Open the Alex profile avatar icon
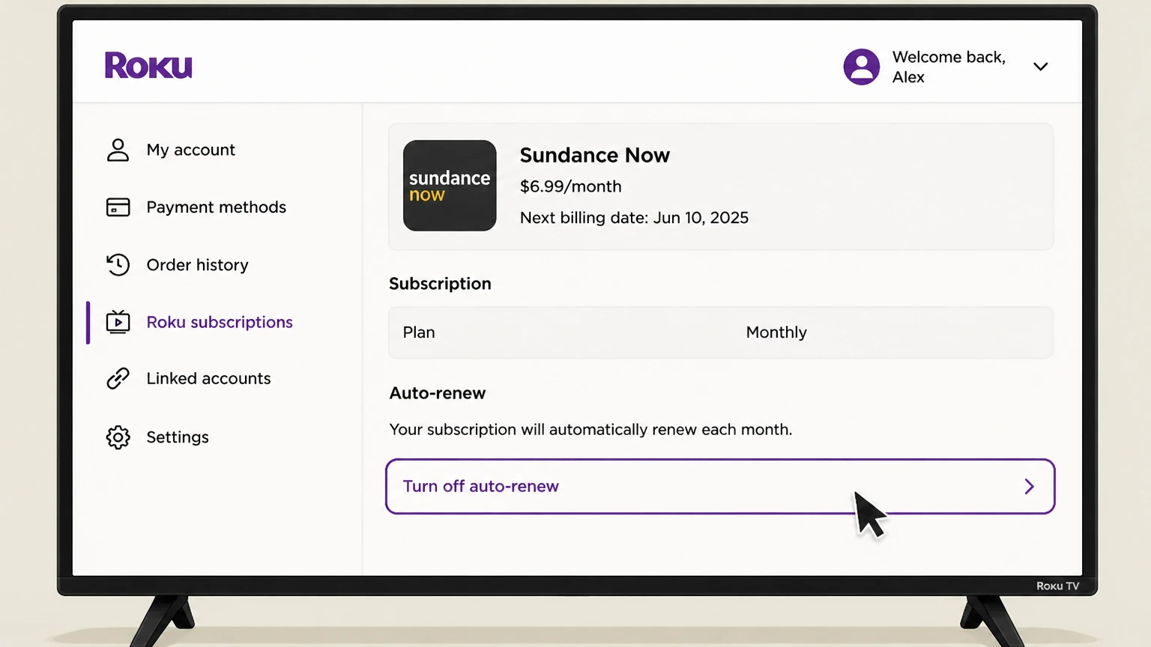The width and height of the screenshot is (1151, 647). 861,67
